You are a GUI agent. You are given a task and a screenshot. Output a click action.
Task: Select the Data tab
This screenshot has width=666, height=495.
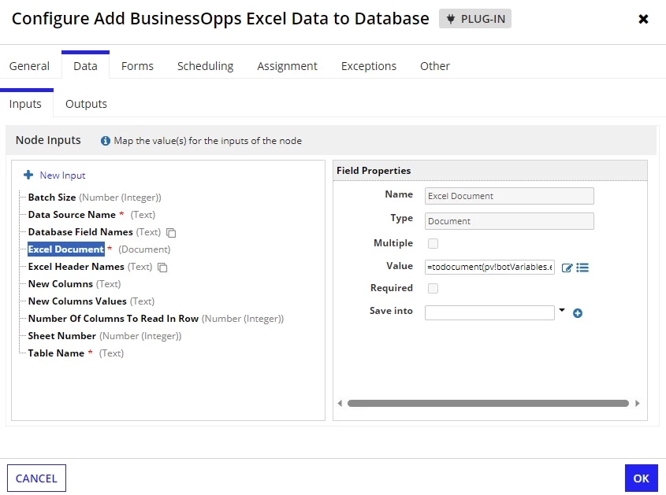85,66
